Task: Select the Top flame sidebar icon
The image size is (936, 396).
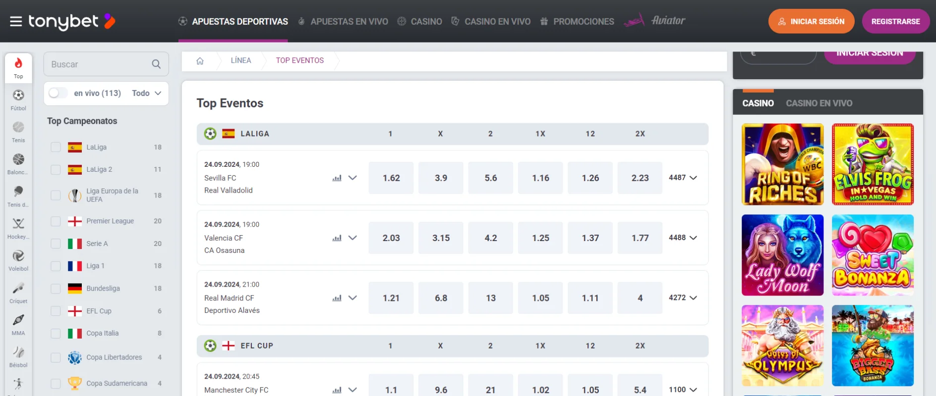Action: point(18,68)
